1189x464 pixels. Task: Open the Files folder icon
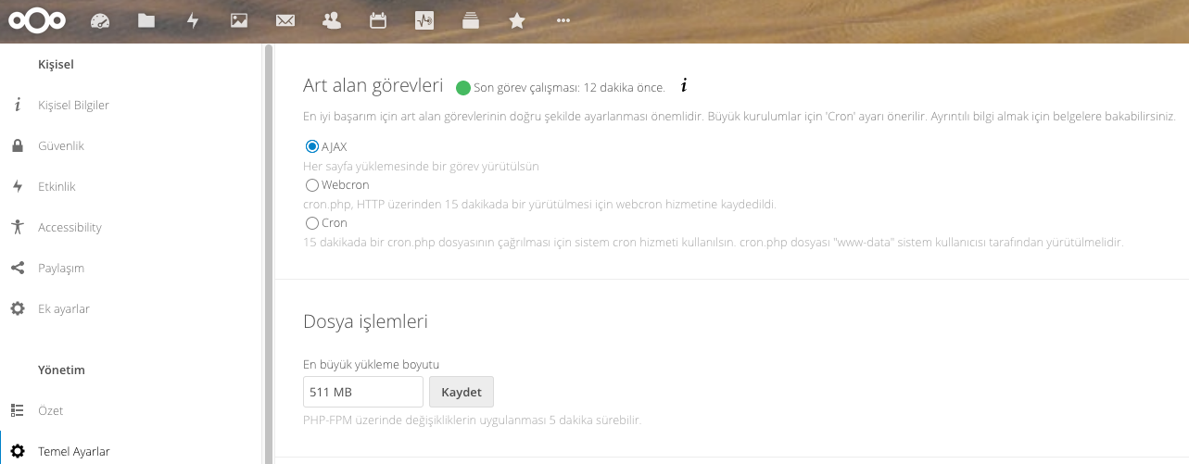click(146, 21)
